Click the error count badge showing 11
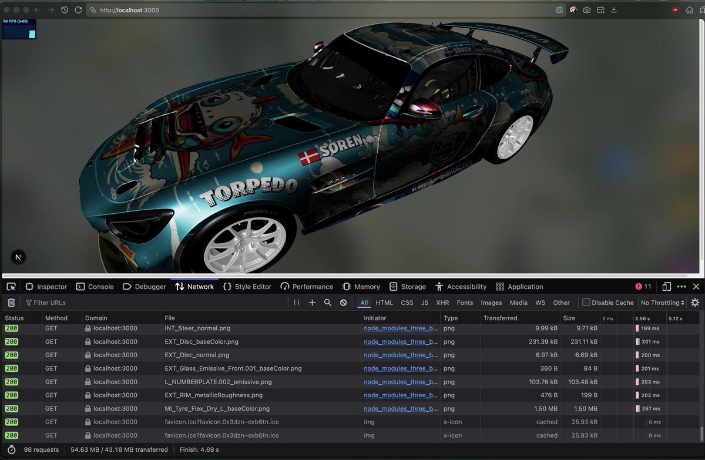 tap(643, 287)
